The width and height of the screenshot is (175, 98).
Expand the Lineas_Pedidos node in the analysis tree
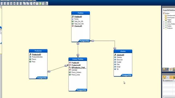[x=164, y=24]
